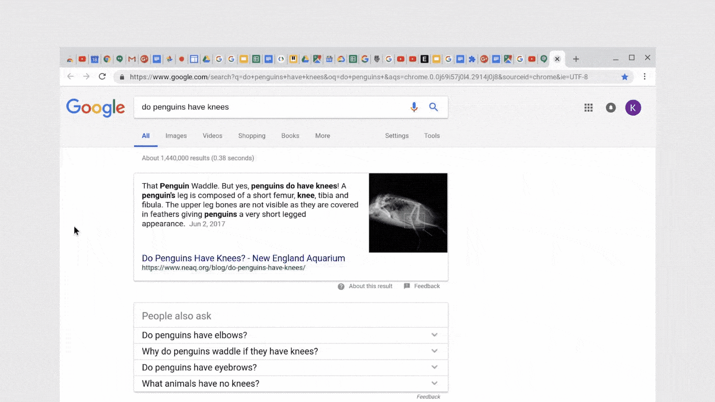The height and width of the screenshot is (402, 715).
Task: Switch to the gray crest icon tab
Action: [377, 59]
